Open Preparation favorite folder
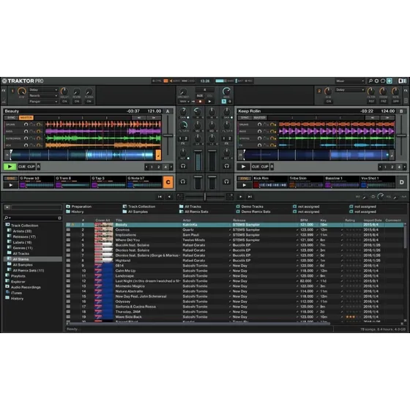Viewport: 410px width, 410px height. pyautogui.click(x=79, y=206)
